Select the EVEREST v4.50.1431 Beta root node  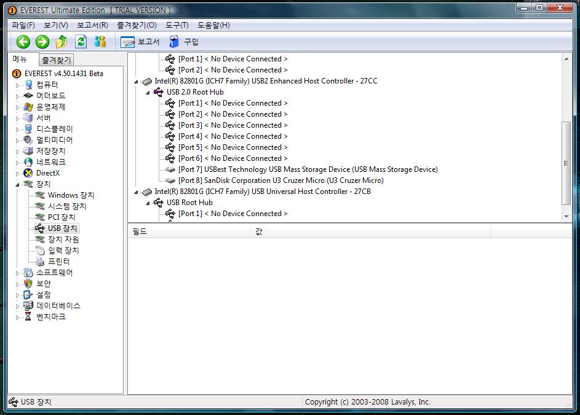[x=63, y=74]
